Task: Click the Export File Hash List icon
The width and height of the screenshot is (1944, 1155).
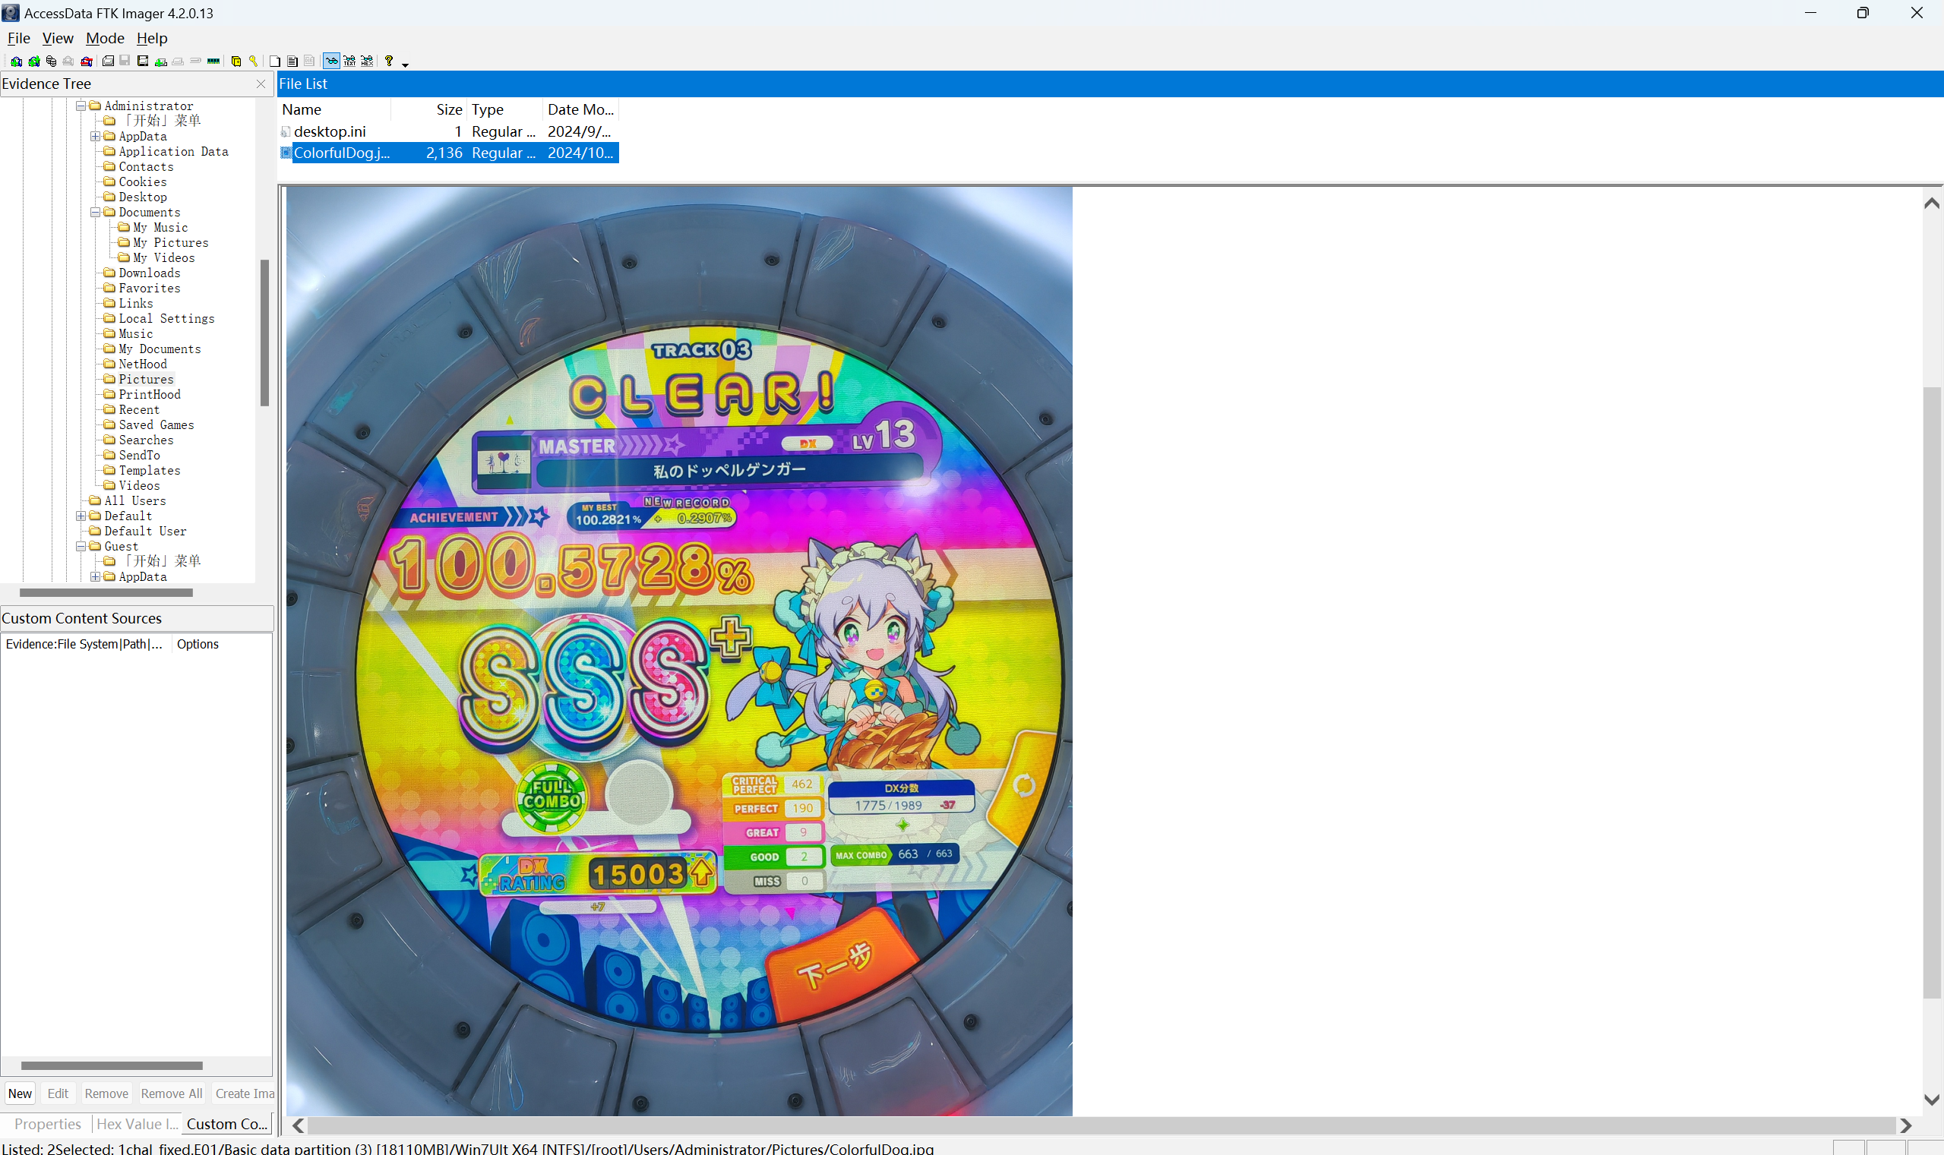Action: 292,61
